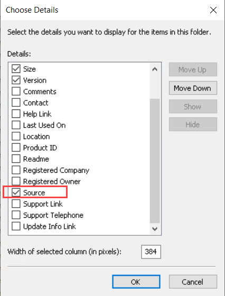The width and height of the screenshot is (225, 296).
Task: Check the Update Info Link option
Action: pyautogui.click(x=16, y=226)
